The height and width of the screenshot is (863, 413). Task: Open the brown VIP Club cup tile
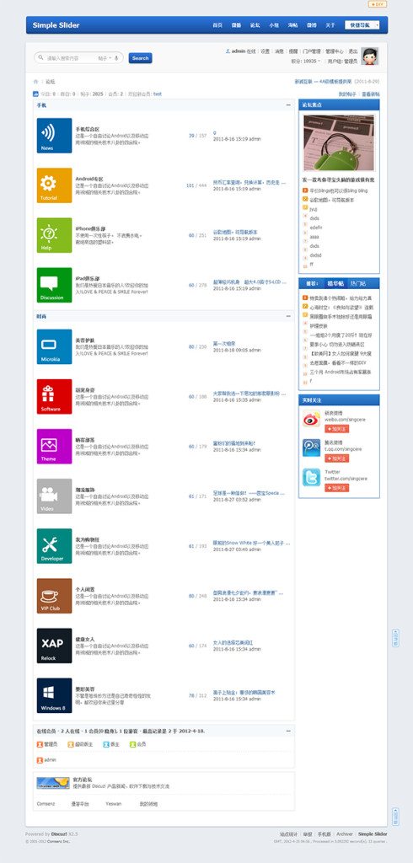point(54,596)
